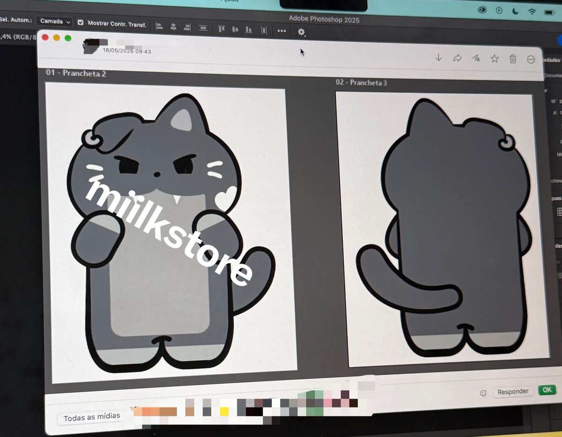The image size is (562, 437).
Task: Open Todas as mídias
Action: 92,417
